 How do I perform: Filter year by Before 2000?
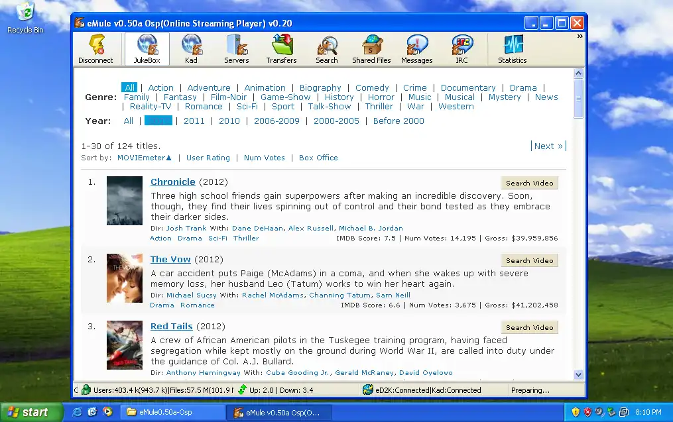click(398, 121)
